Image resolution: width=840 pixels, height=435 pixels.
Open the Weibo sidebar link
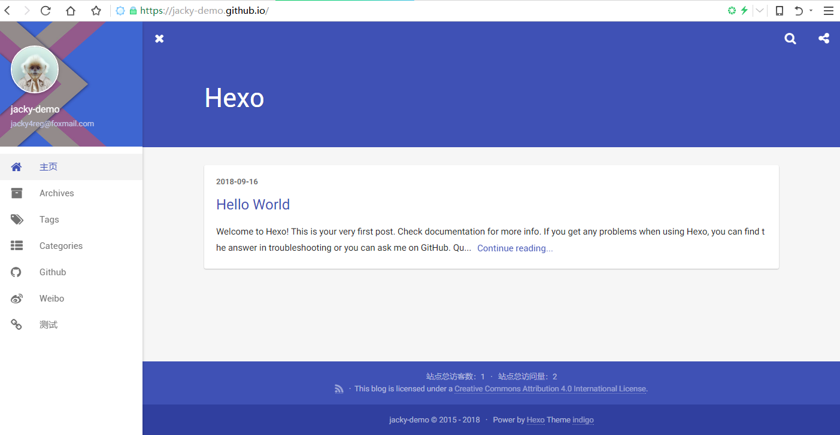click(x=71, y=299)
